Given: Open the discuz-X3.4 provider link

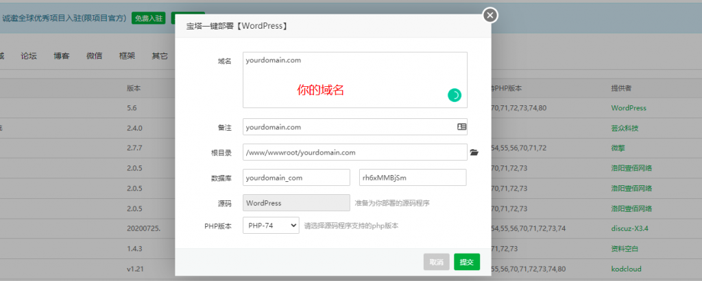Looking at the screenshot, I should pos(629,228).
